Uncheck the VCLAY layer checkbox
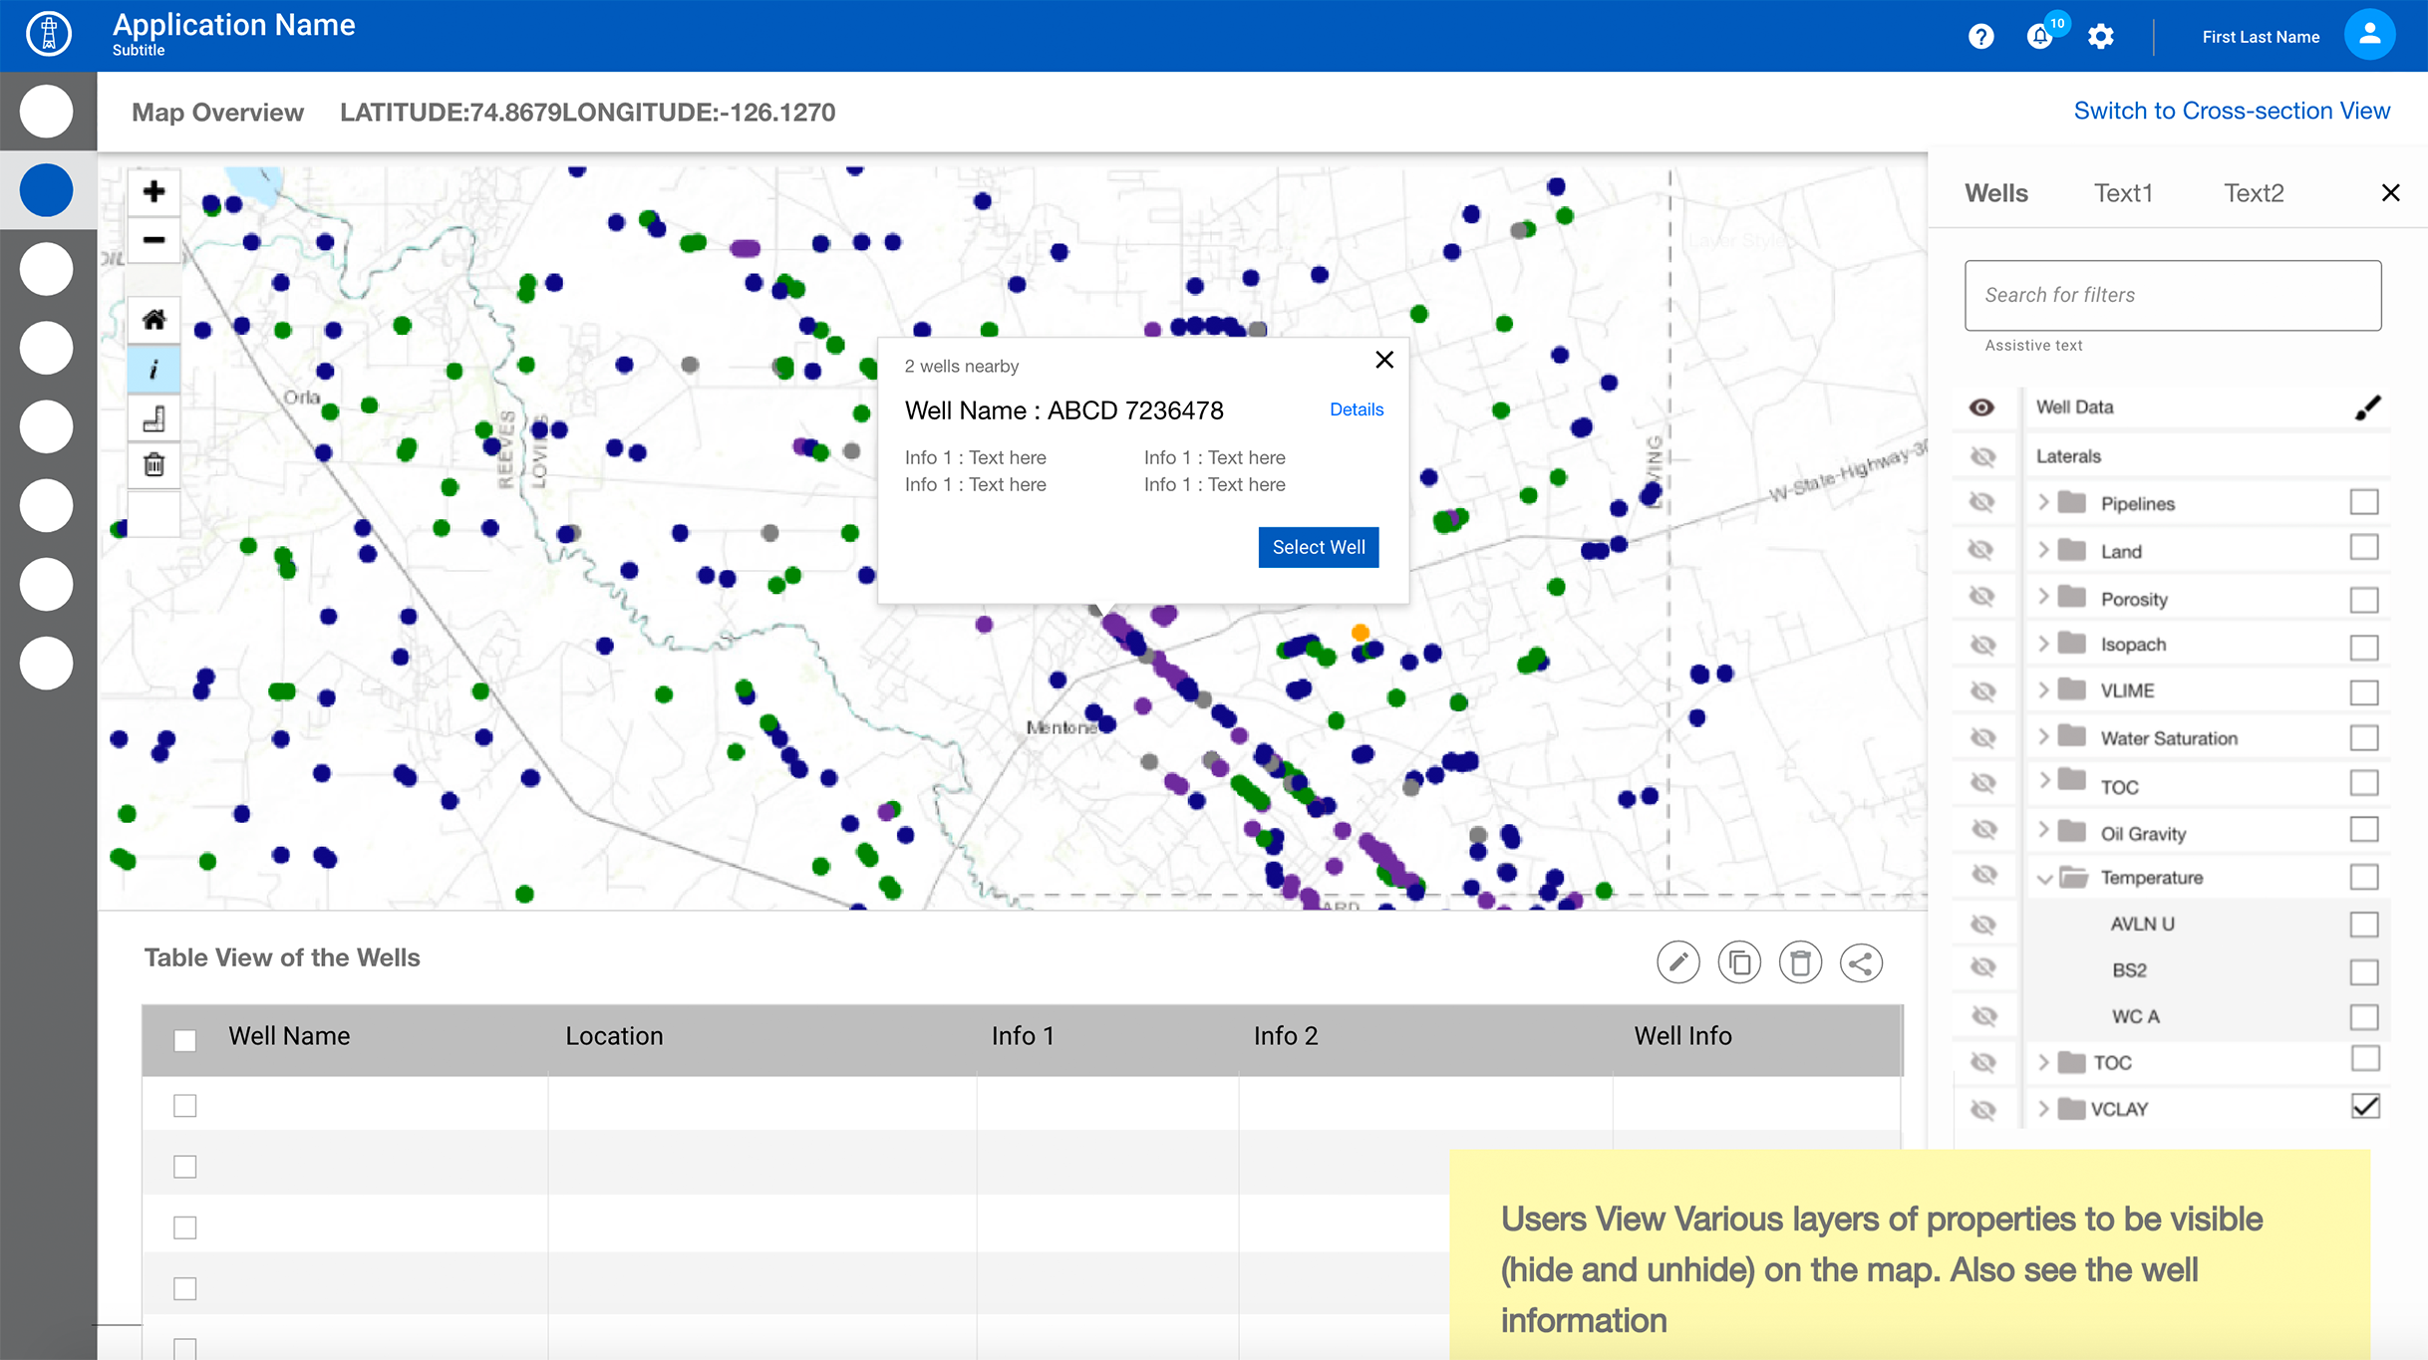This screenshot has height=1360, width=2428. [2364, 1107]
